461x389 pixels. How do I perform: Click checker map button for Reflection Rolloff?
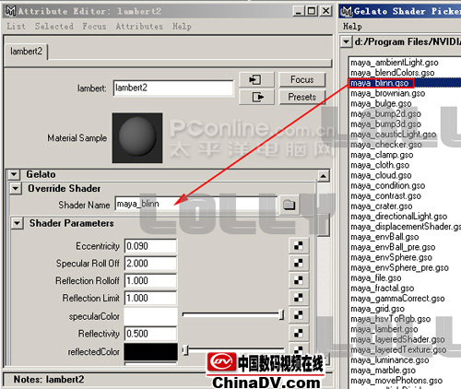click(298, 280)
